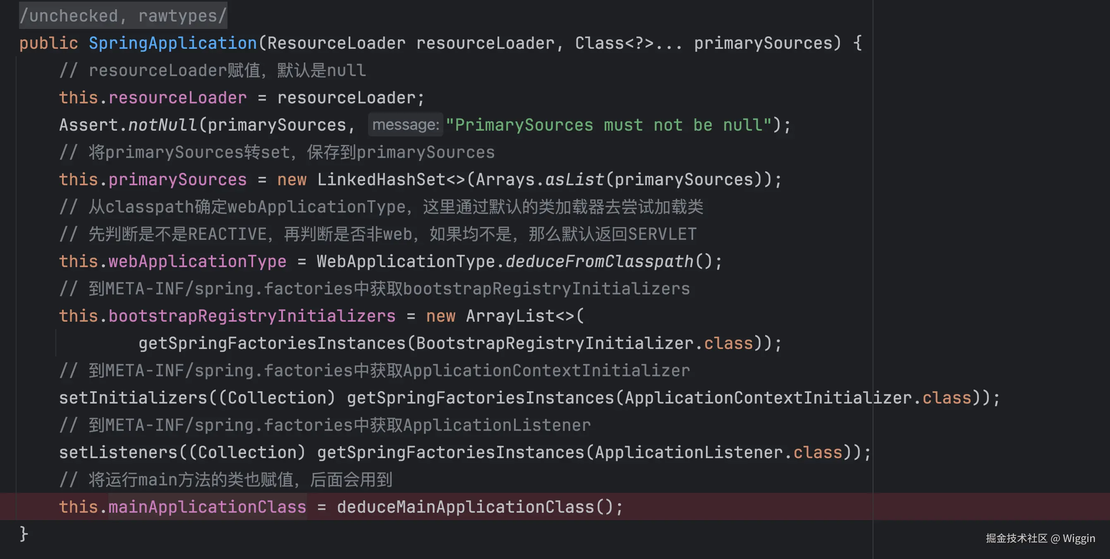
Task: Click the webApplicationType field name
Action: (197, 261)
